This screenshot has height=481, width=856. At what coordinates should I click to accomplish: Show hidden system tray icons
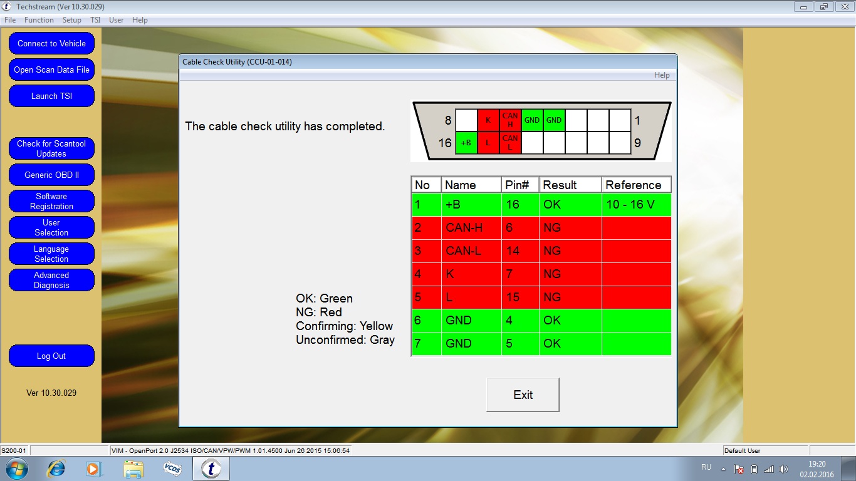coord(723,468)
